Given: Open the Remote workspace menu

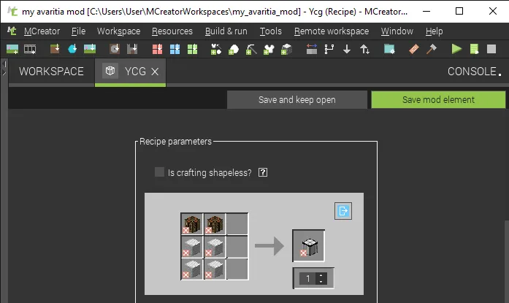Looking at the screenshot, I should point(332,31).
